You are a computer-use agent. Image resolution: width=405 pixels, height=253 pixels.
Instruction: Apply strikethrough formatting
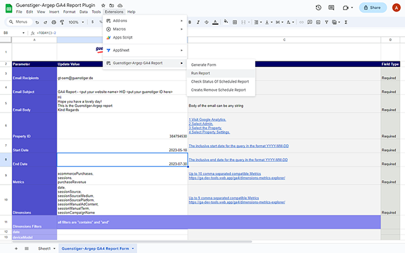coord(206,22)
